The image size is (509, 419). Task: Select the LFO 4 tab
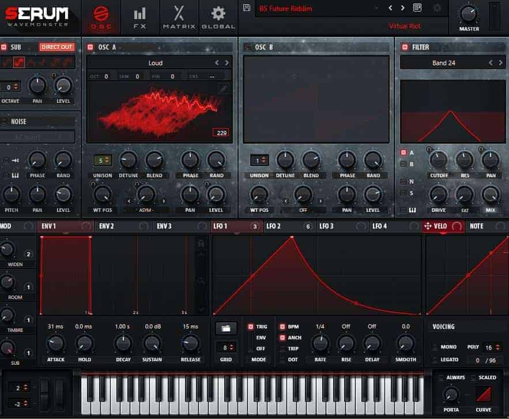point(395,226)
